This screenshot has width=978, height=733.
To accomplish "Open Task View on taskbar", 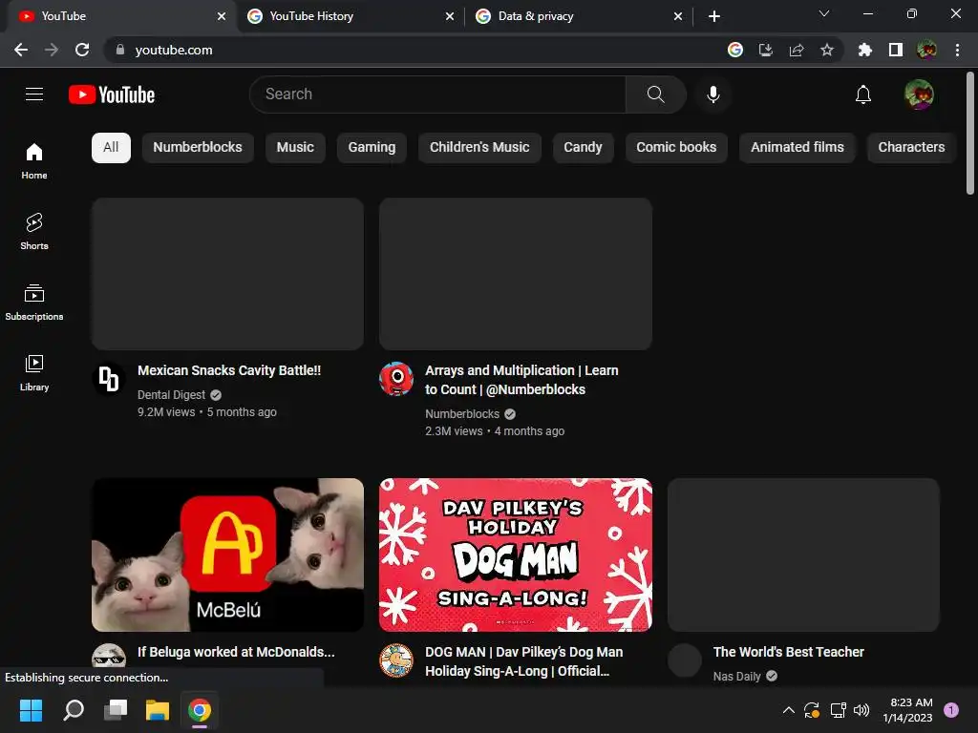I will 116,710.
